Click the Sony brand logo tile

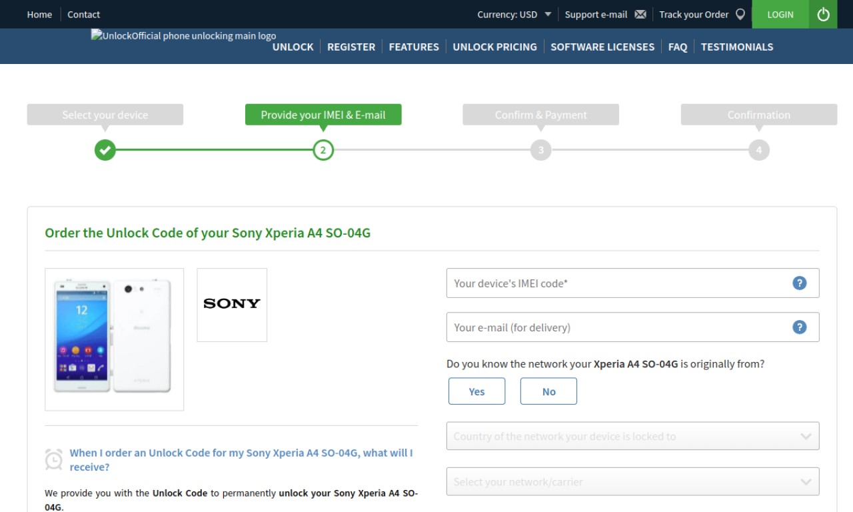click(232, 305)
